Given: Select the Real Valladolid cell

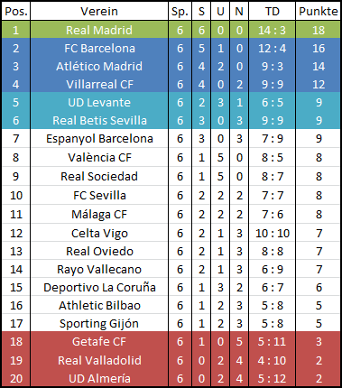Looking at the screenshot, I should point(99,361).
